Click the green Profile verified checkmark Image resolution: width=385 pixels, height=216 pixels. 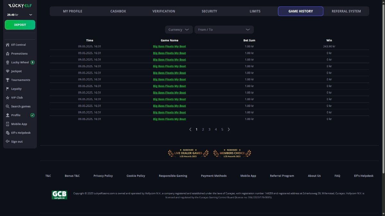32,115
